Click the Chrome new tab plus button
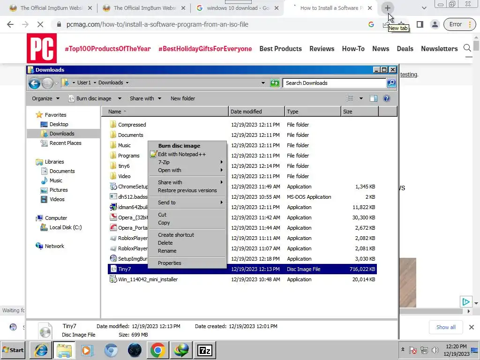Screen dimensions: 480x360 point(388,8)
